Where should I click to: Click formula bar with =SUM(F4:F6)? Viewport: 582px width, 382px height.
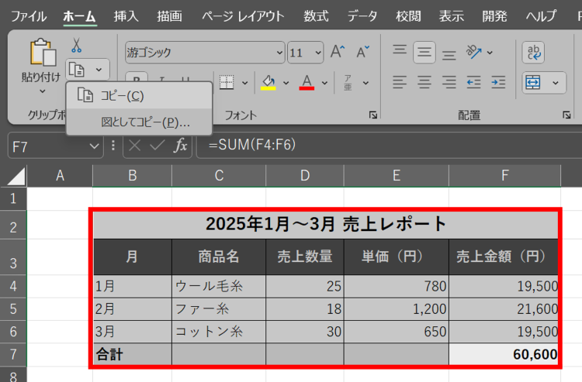(389, 145)
